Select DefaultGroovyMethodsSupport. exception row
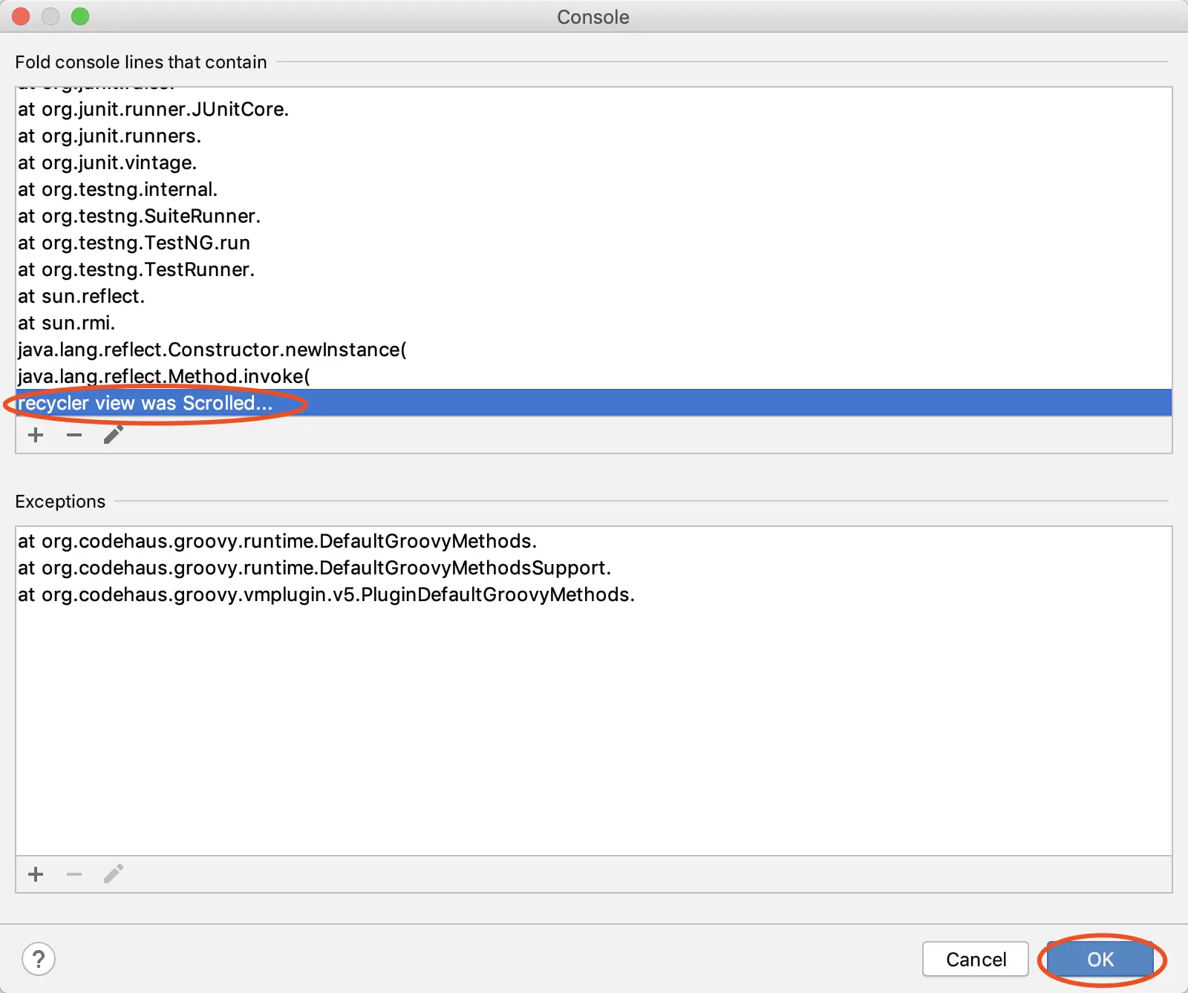Viewport: 1188px width, 993px height. [x=594, y=568]
